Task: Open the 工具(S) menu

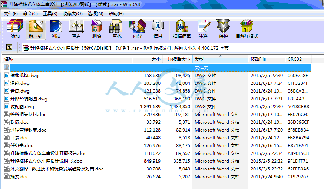Action: coord(50,14)
